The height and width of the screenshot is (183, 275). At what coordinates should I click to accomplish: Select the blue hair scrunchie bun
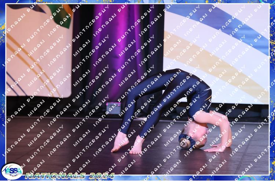point(184,142)
